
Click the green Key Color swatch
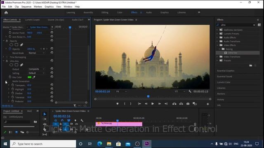point(29,77)
